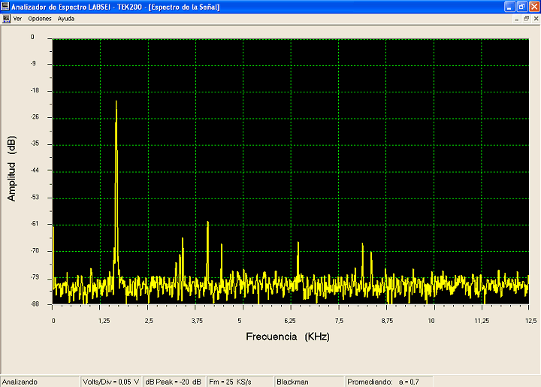Restore the inner spectrum window
541x387 pixels.
tap(526, 18)
